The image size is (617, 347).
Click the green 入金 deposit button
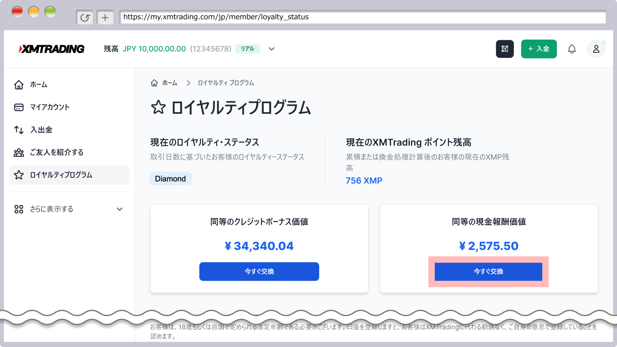click(539, 49)
